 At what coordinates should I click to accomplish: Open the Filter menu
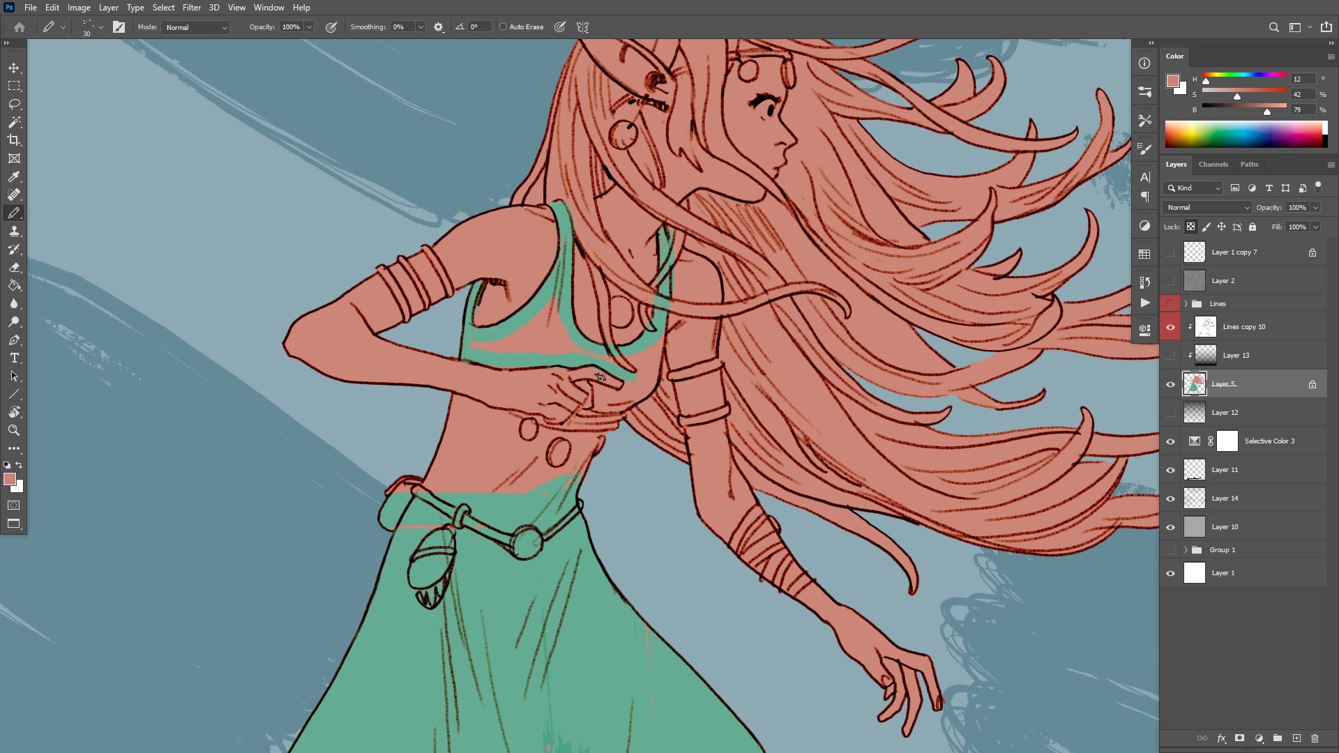click(x=191, y=8)
